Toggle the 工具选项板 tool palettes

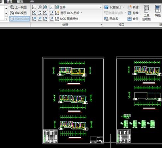[146, 13]
